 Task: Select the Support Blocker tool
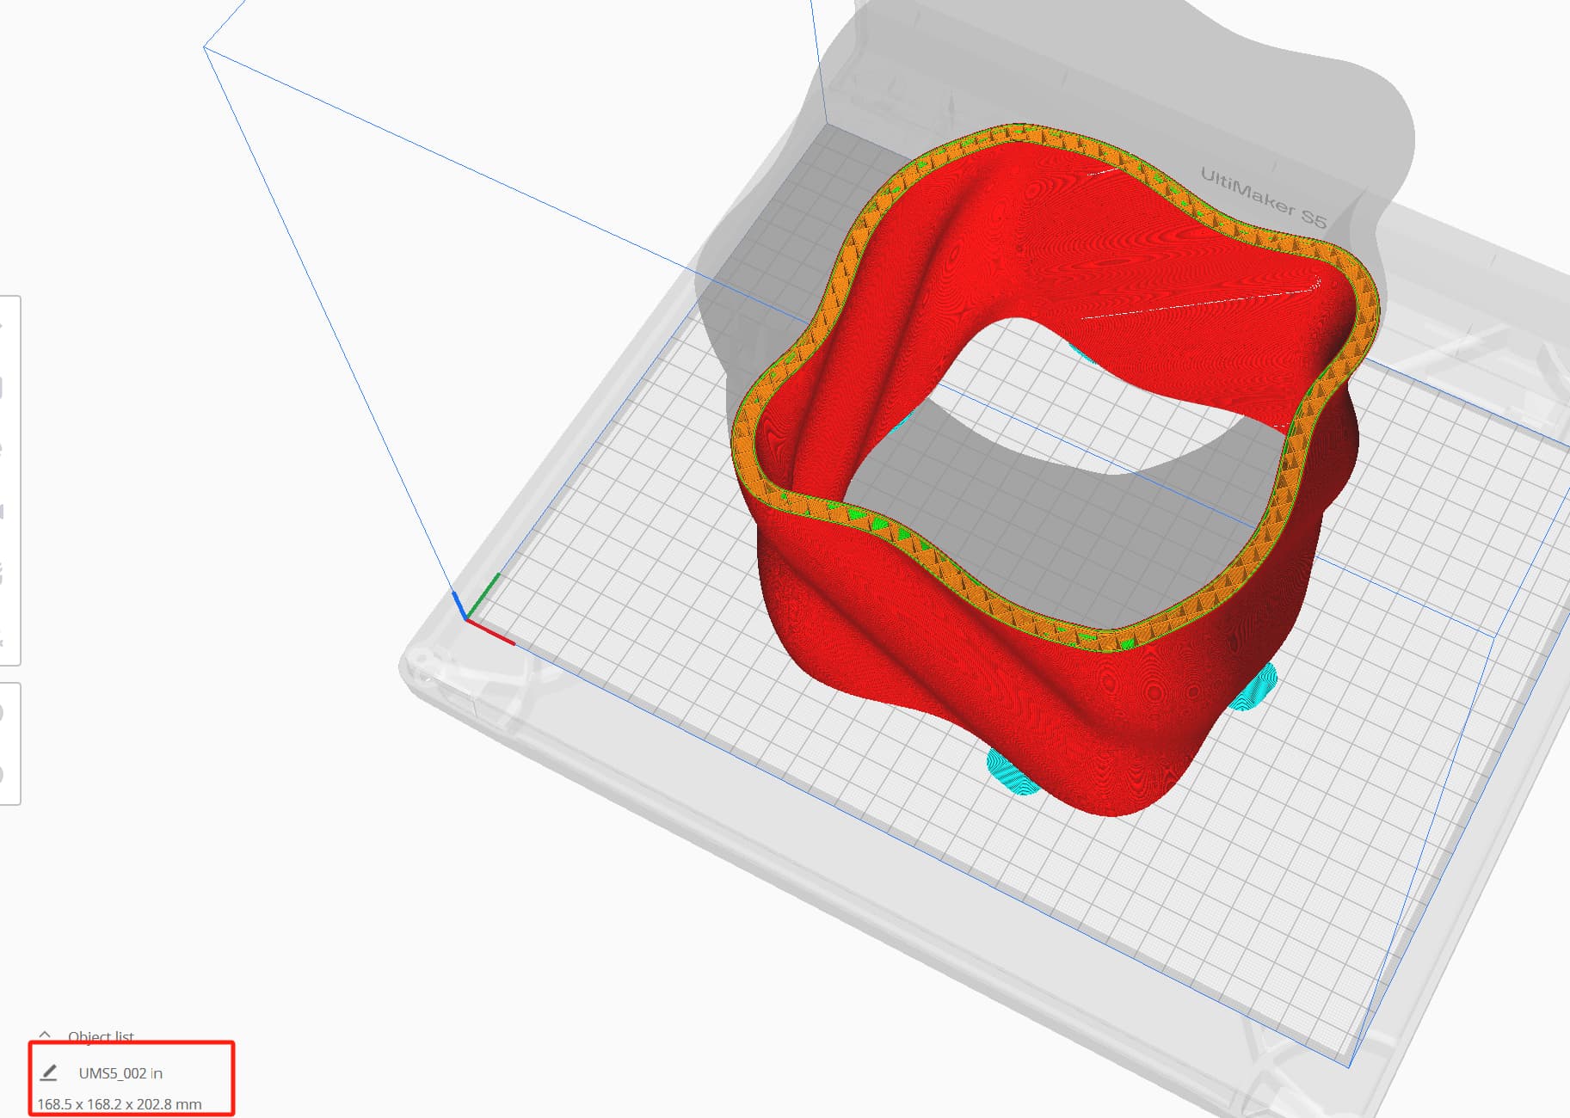click(x=3, y=636)
